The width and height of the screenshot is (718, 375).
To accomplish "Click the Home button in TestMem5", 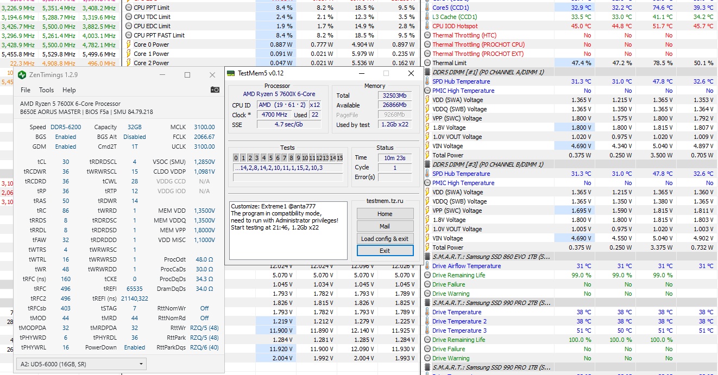I will click(385, 214).
